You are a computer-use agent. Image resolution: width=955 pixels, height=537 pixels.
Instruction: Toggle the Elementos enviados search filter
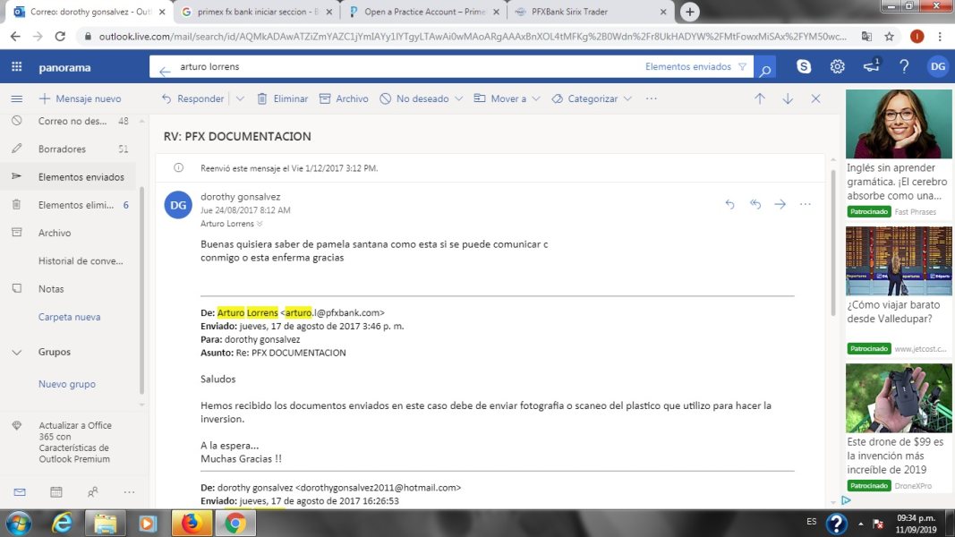coord(695,66)
